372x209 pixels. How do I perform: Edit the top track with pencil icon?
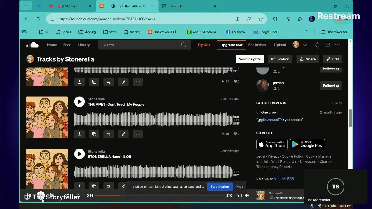[x=124, y=82]
